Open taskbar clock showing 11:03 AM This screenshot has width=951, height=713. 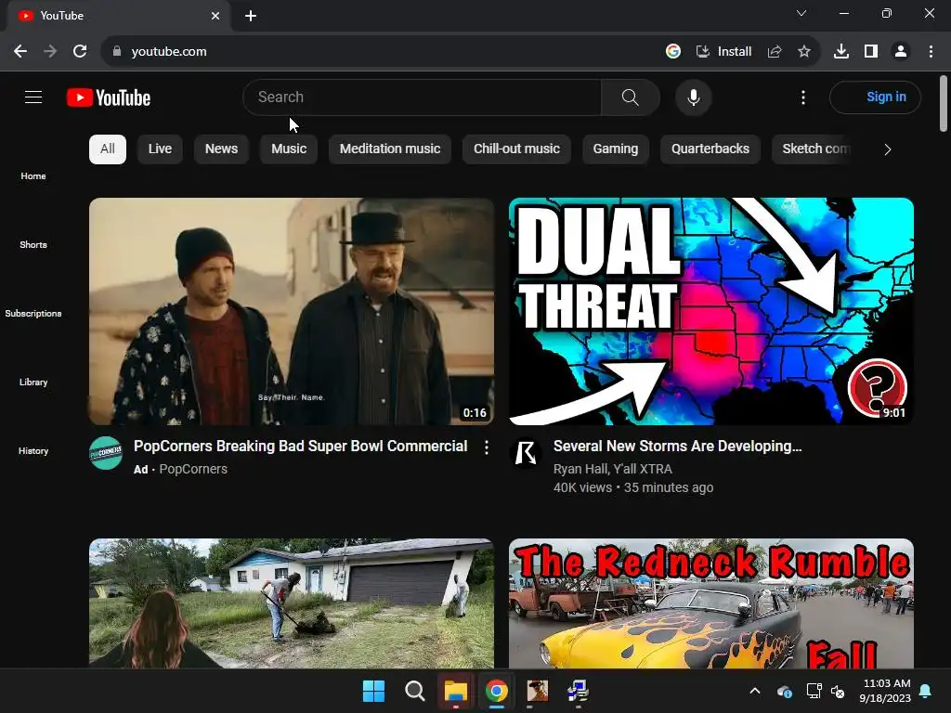pyautogui.click(x=885, y=691)
